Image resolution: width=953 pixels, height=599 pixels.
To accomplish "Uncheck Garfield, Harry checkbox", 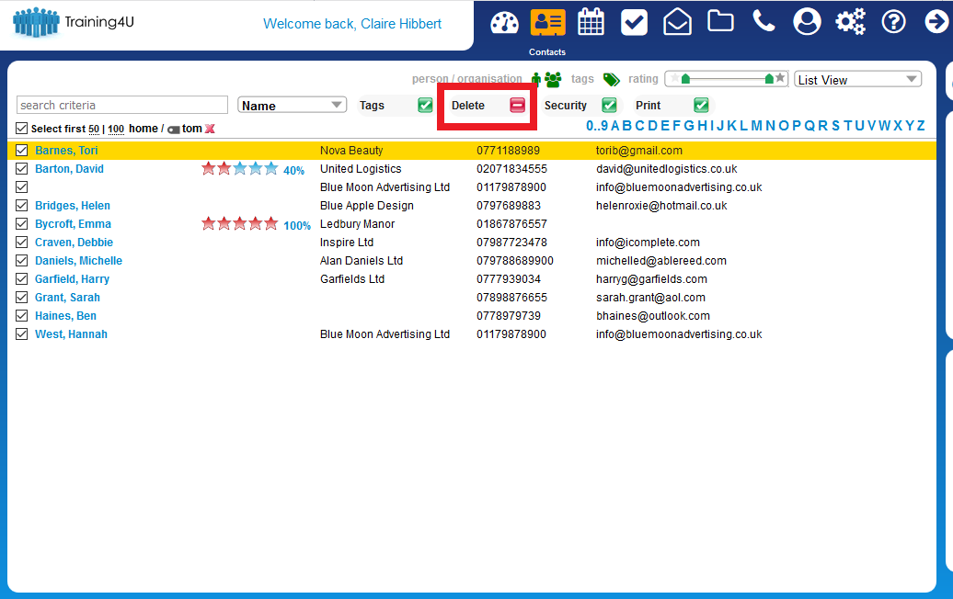I will (22, 278).
